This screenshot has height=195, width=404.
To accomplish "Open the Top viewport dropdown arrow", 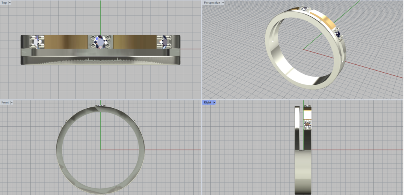I will [x=9, y=3].
